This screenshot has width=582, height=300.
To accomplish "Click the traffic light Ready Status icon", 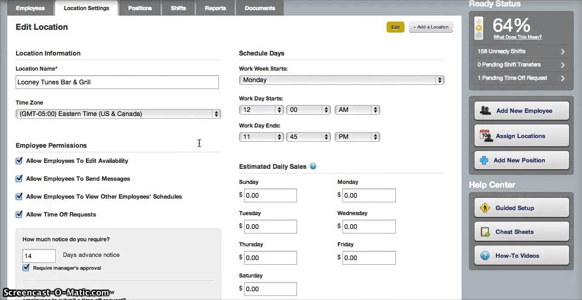I will click(x=479, y=28).
